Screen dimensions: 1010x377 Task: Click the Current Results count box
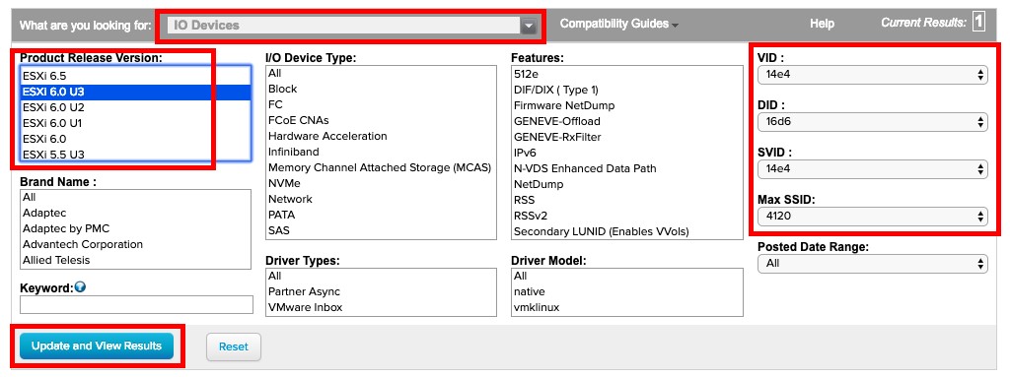[978, 23]
